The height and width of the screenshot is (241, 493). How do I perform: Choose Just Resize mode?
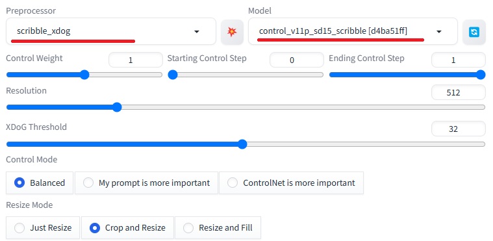pos(43,228)
